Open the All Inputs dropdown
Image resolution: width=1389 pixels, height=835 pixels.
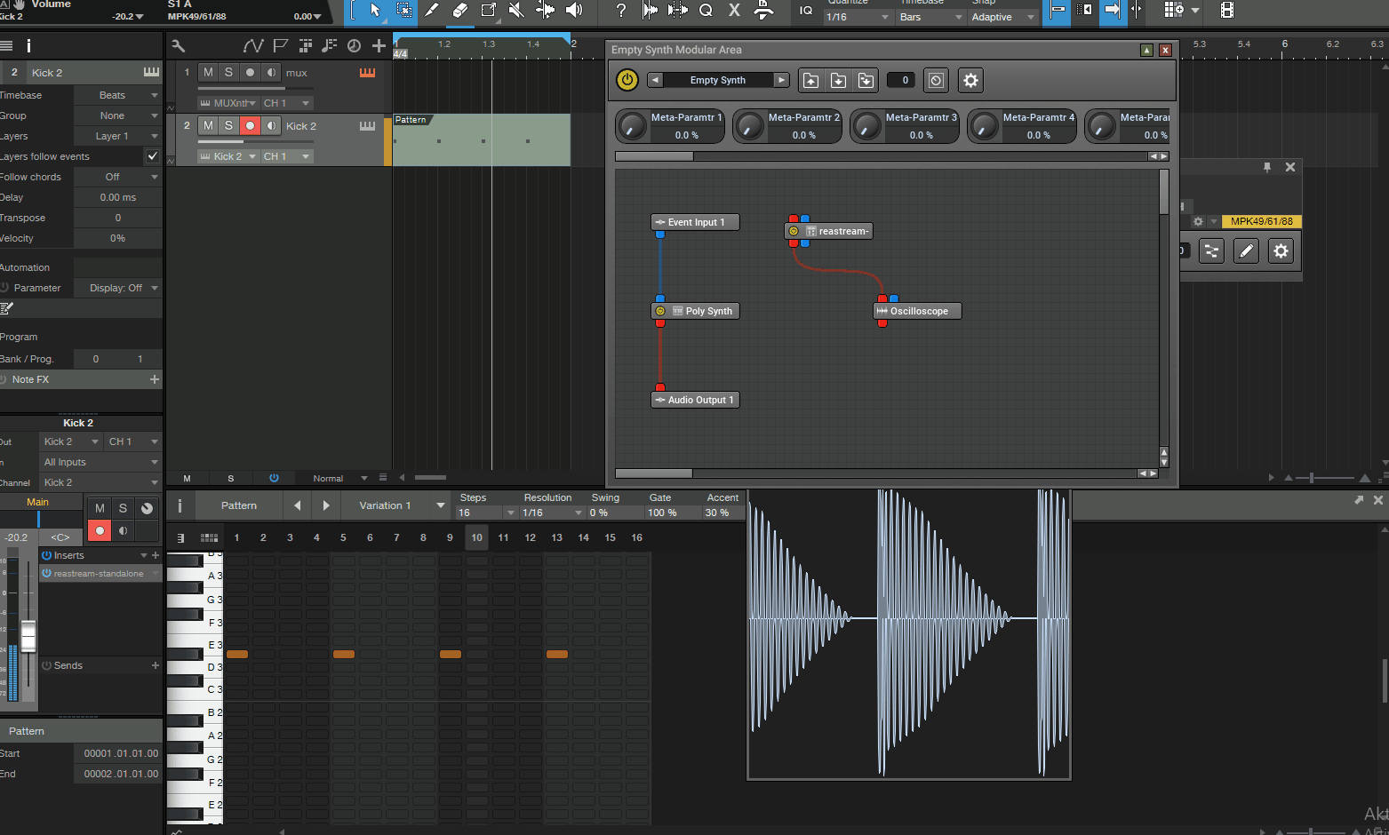[100, 462]
